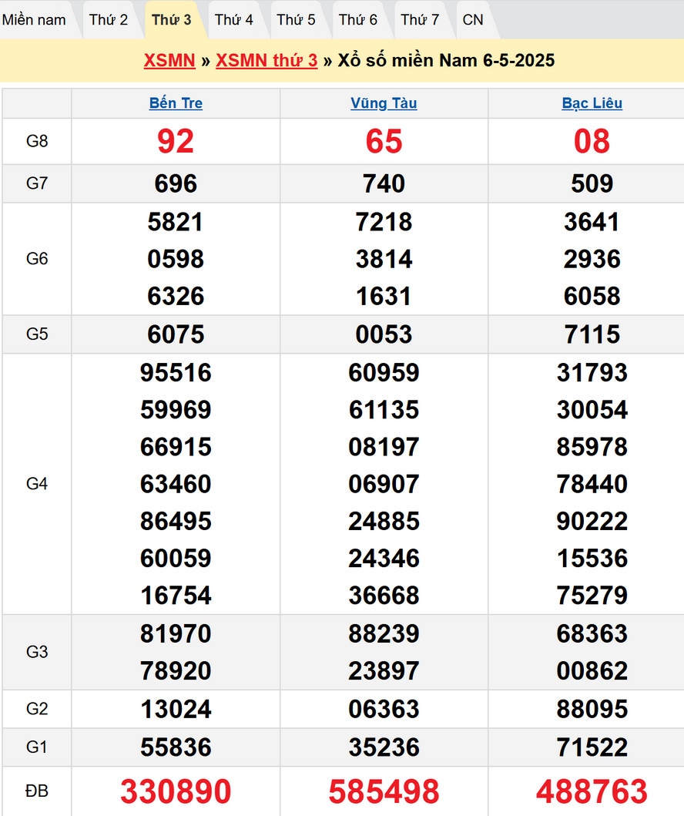684x816 pixels.
Task: Go to the Thứ 4 tab
Action: point(234,20)
